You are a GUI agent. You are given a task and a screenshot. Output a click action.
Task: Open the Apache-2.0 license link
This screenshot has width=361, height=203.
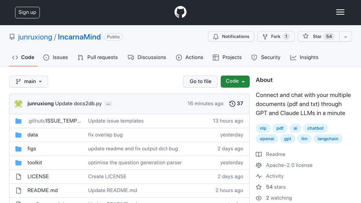[289, 165]
